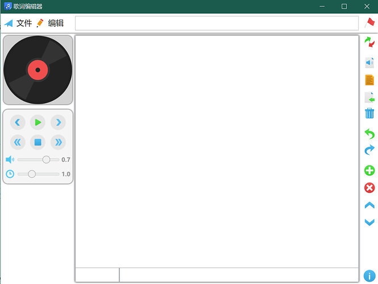Viewport: 378px width, 284px height.
Task: Click the bottom lyric text field
Action: tap(239, 274)
